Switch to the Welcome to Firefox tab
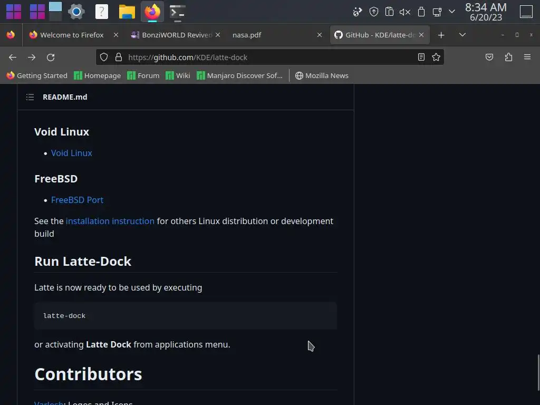The height and width of the screenshot is (405, 540). coord(72,35)
